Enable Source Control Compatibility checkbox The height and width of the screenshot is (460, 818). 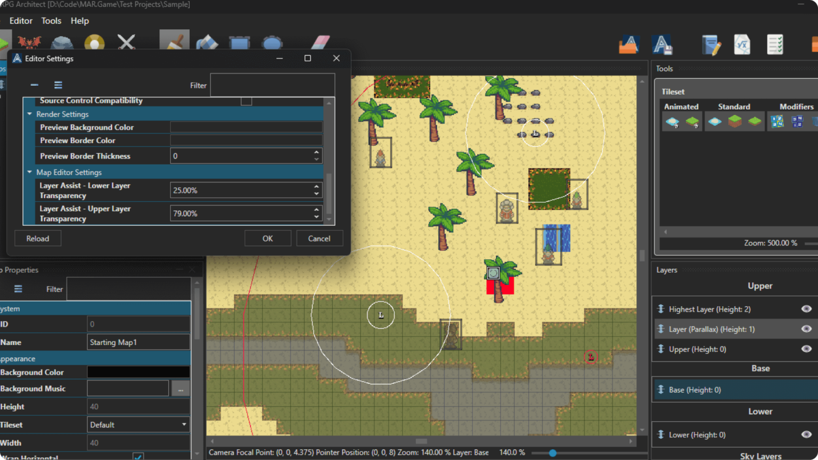tap(246, 101)
